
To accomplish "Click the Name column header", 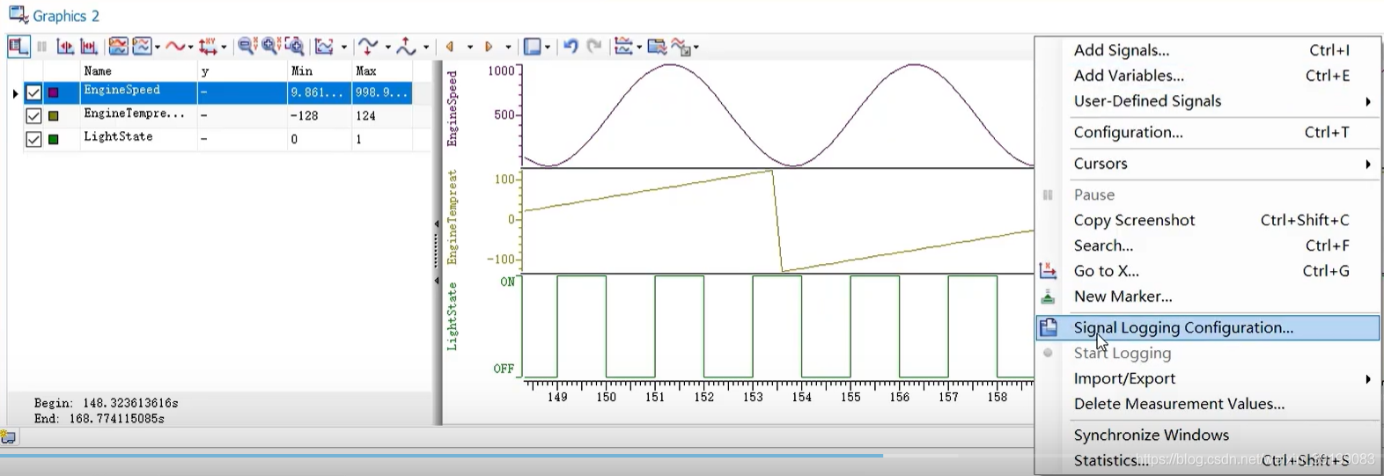I will [x=138, y=70].
